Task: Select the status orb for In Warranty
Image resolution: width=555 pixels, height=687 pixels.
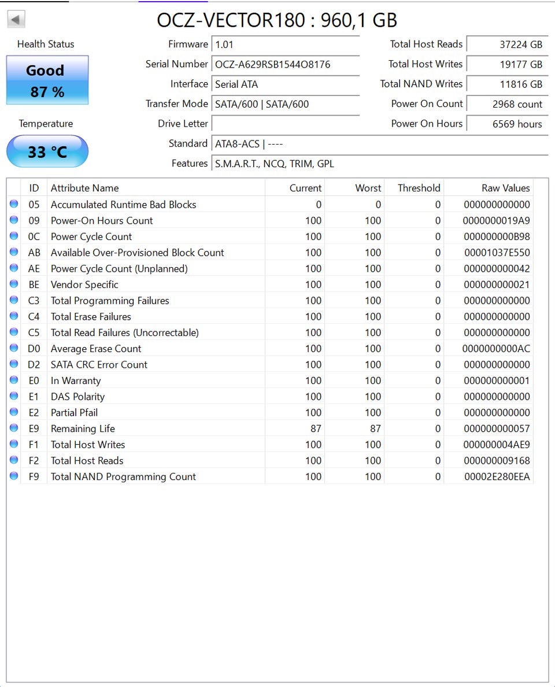Action: coord(14,380)
